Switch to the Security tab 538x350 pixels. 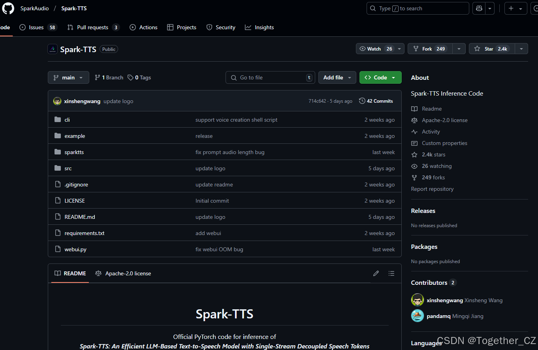point(221,27)
